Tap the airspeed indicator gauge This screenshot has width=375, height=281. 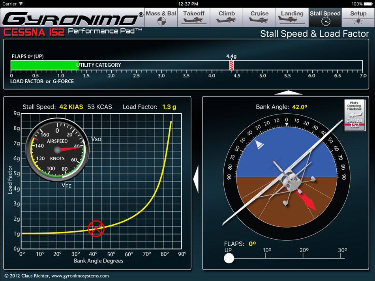tap(57, 150)
